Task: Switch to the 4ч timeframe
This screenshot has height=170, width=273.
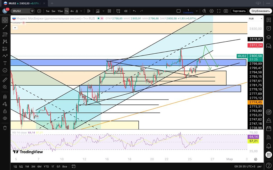Action: (72, 11)
